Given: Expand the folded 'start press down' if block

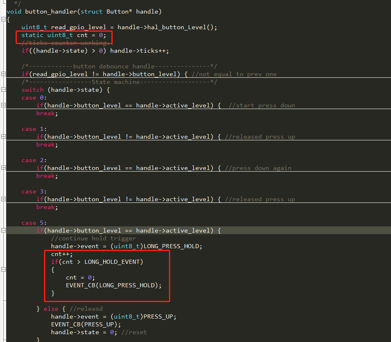Looking at the screenshot, I should pos(3,105).
